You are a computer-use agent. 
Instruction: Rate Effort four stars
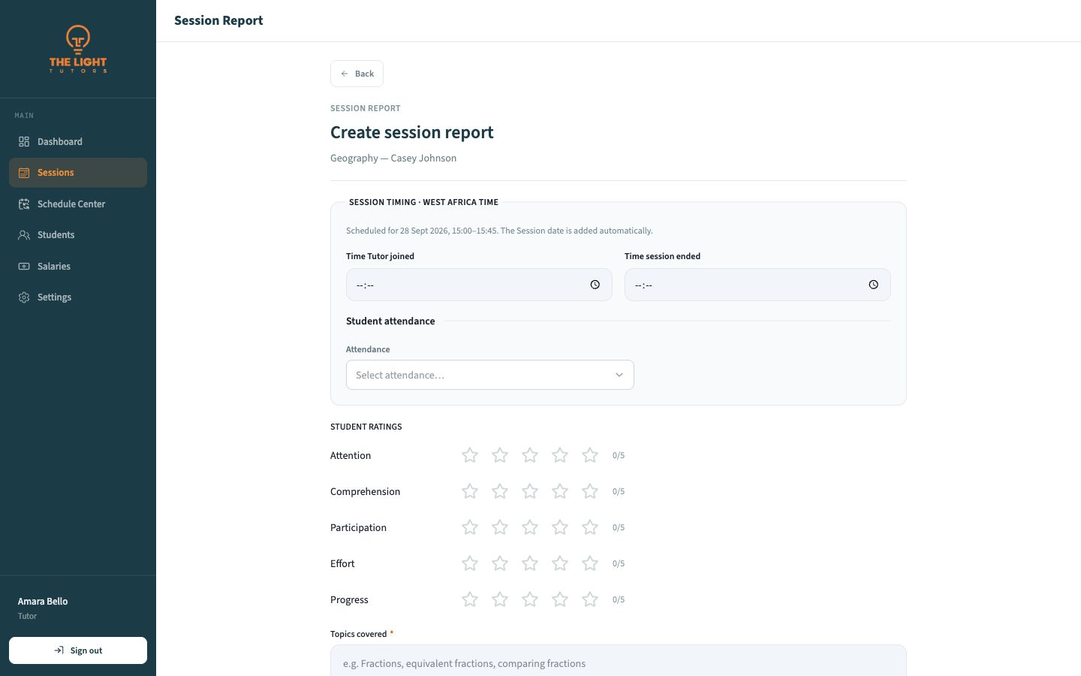coord(560,563)
